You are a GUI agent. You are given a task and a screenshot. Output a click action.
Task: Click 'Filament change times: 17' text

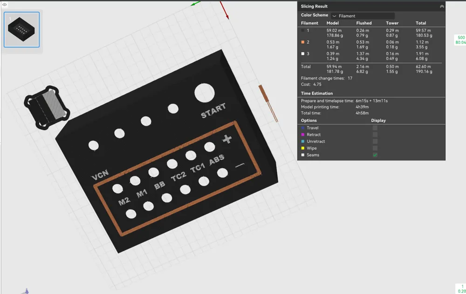point(327,78)
